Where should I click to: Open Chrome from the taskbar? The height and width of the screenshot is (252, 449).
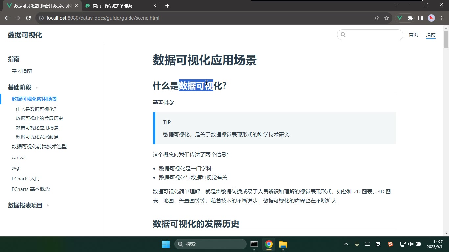click(269, 244)
